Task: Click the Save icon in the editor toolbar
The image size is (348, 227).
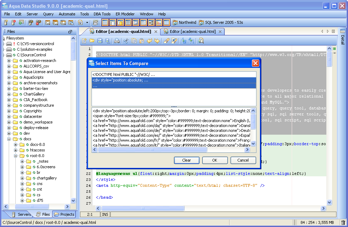Action: coord(100,41)
